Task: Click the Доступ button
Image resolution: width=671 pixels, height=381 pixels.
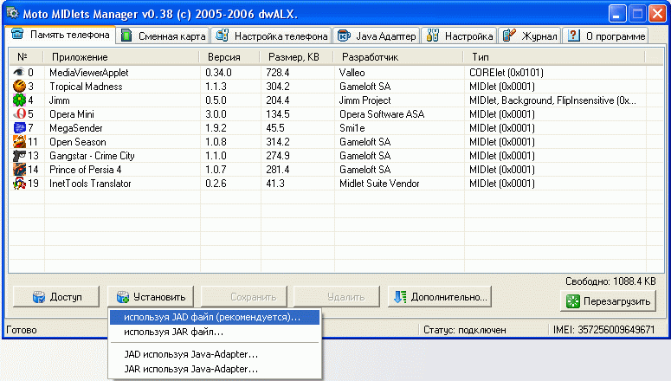Action: point(56,297)
